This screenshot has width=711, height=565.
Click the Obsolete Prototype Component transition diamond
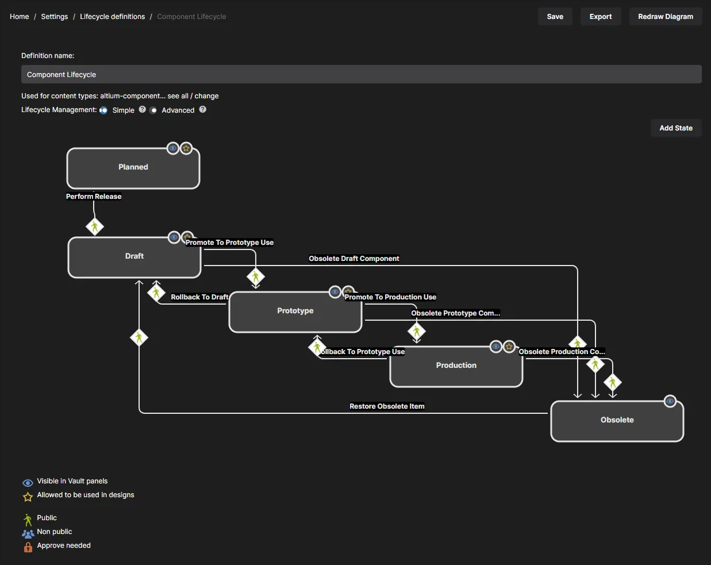pos(595,364)
